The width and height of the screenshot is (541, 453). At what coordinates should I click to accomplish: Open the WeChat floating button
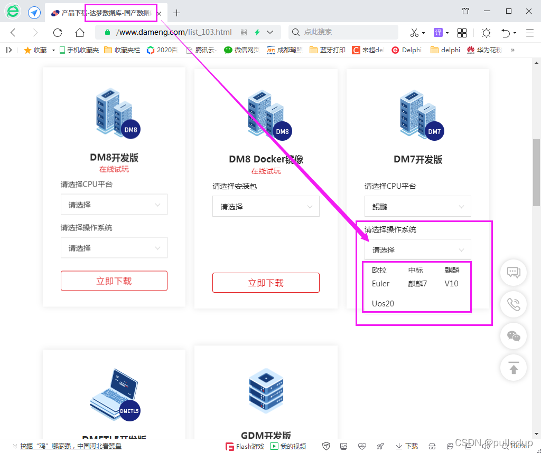[x=514, y=336]
